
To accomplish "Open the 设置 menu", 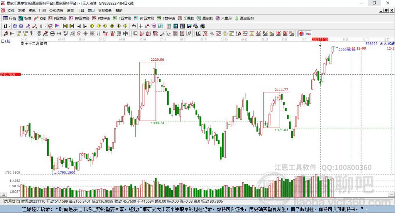I will pyautogui.click(x=70, y=10).
